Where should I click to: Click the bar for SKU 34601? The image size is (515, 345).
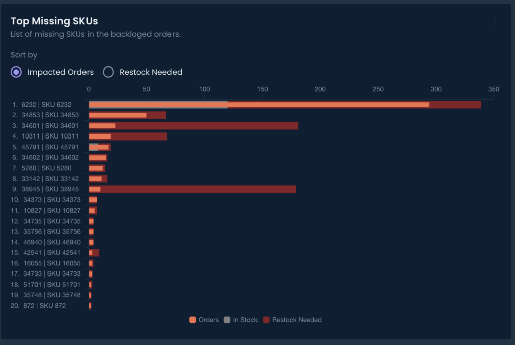click(193, 126)
